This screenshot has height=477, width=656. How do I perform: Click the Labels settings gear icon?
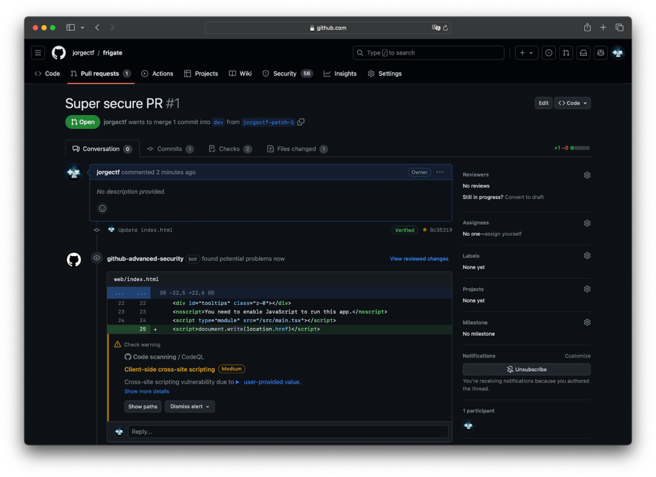click(587, 255)
